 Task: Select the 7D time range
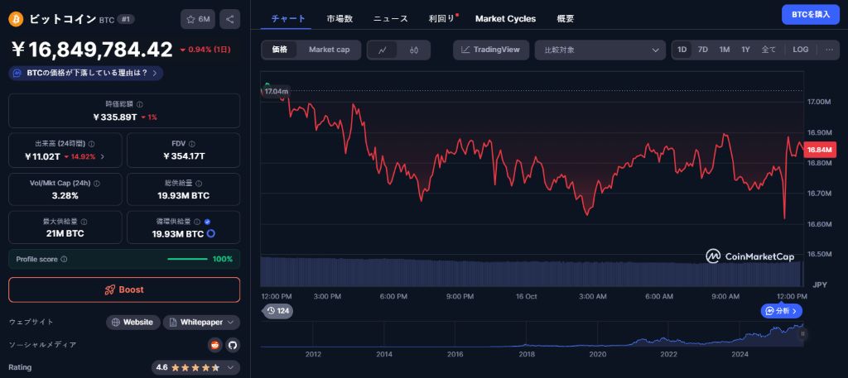pos(702,50)
